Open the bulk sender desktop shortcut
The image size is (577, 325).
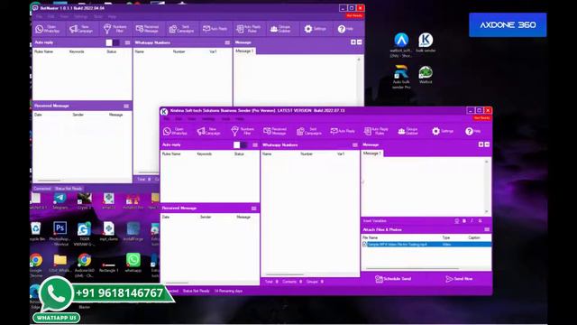(426, 43)
